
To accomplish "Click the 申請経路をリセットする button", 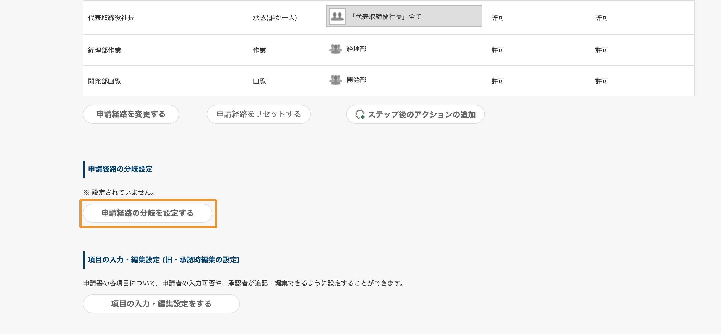I will pos(258,114).
